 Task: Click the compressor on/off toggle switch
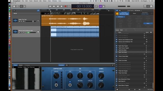click(56, 85)
